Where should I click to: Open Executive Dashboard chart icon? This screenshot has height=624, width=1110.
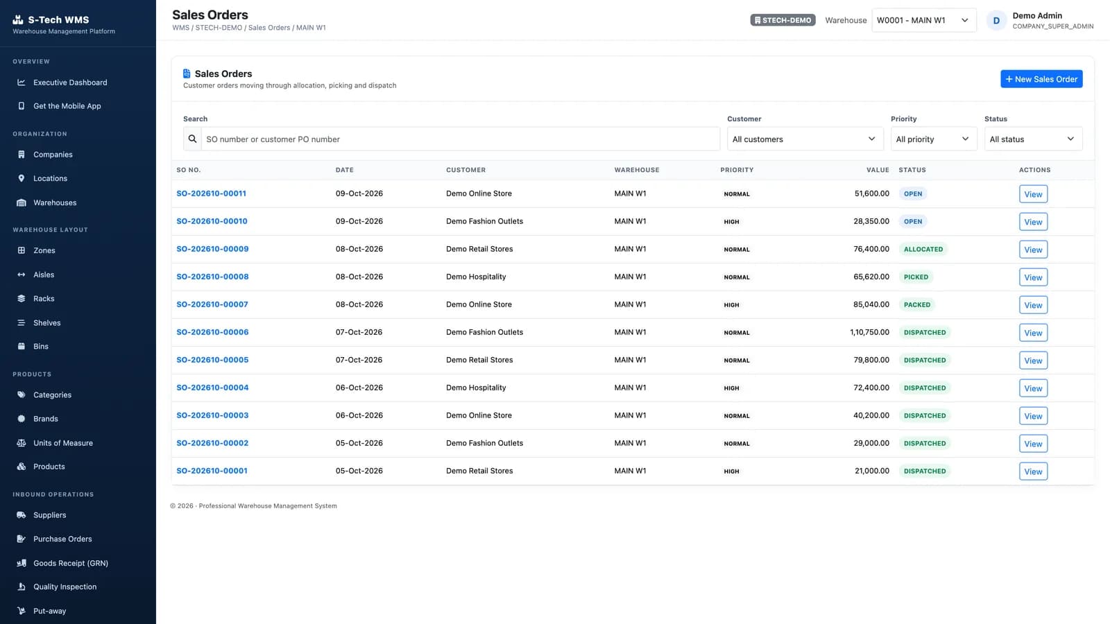point(22,83)
